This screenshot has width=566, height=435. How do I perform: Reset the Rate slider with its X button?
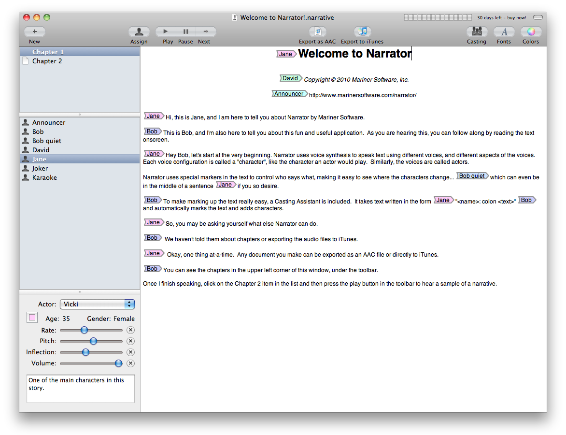coord(131,330)
